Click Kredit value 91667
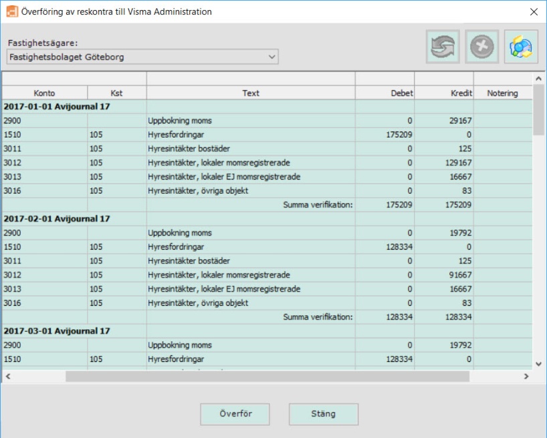 [x=461, y=275]
